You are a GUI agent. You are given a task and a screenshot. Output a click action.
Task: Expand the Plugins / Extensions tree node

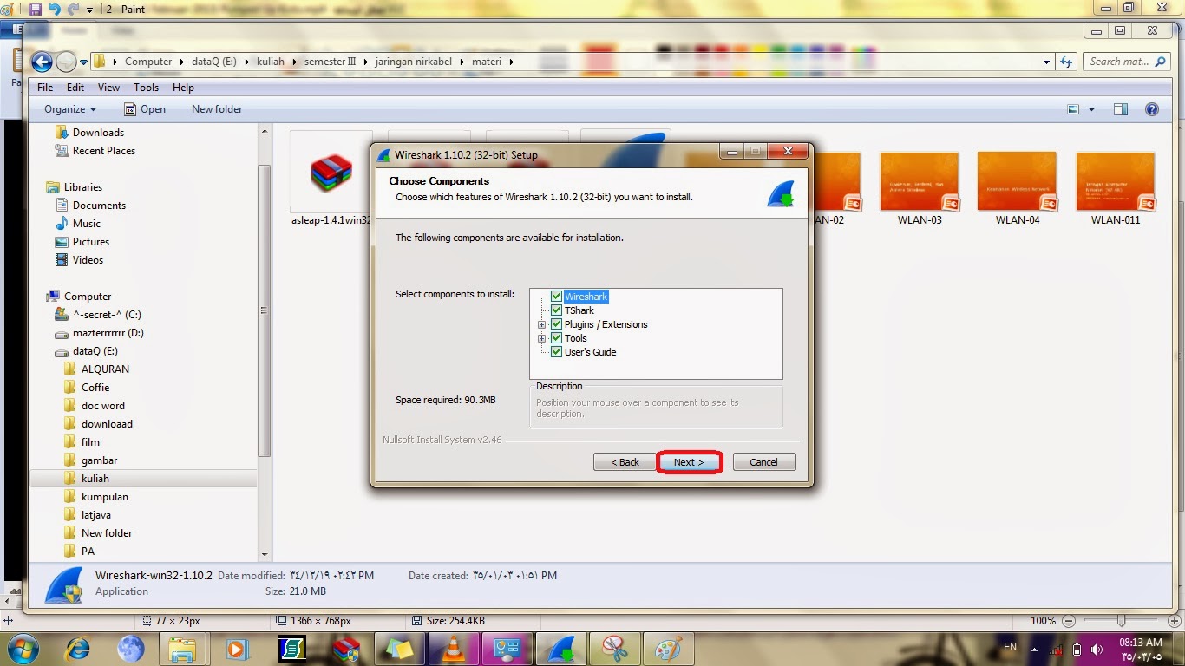pyautogui.click(x=541, y=324)
